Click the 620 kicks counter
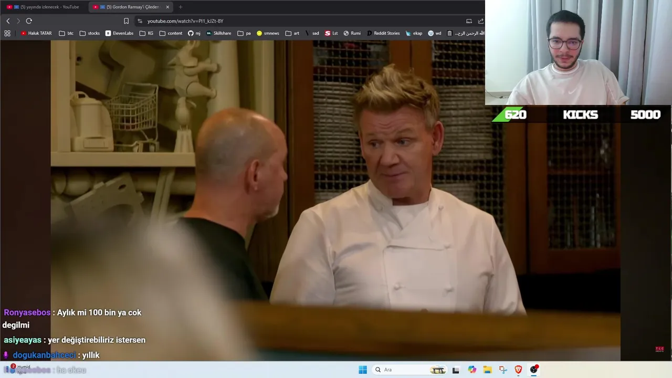672x378 pixels. click(x=515, y=114)
